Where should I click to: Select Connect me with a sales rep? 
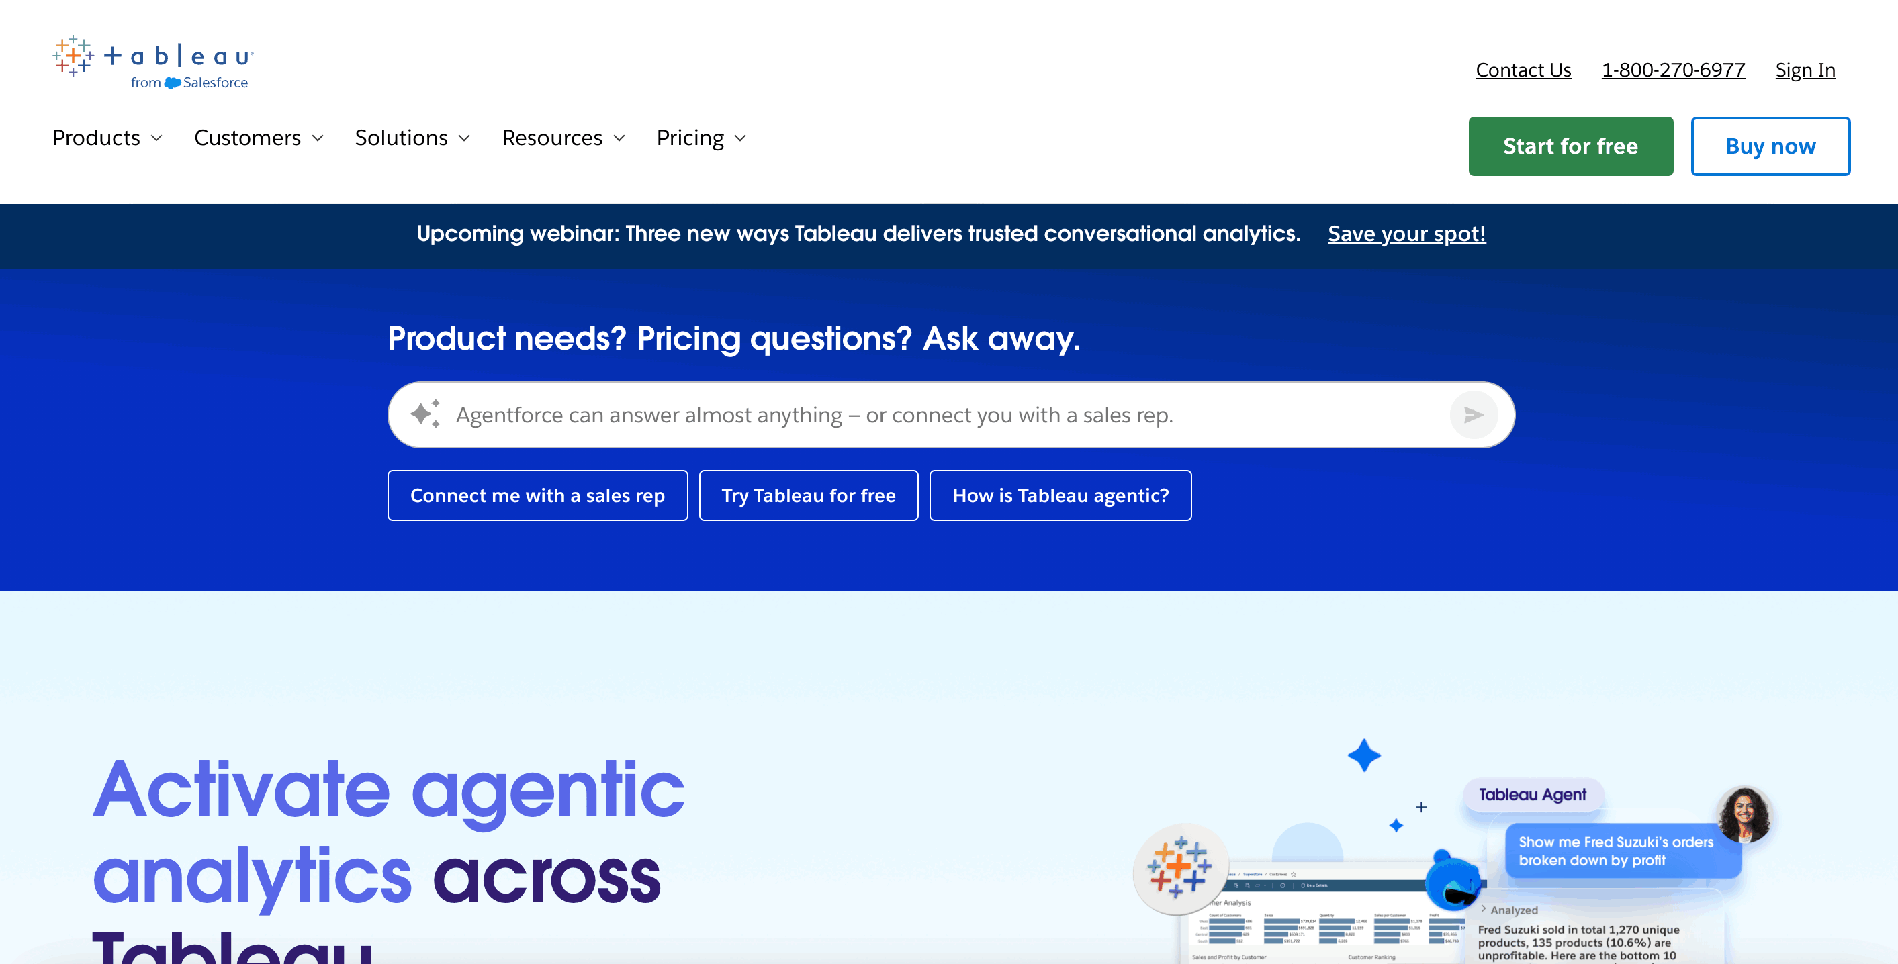pyautogui.click(x=537, y=495)
